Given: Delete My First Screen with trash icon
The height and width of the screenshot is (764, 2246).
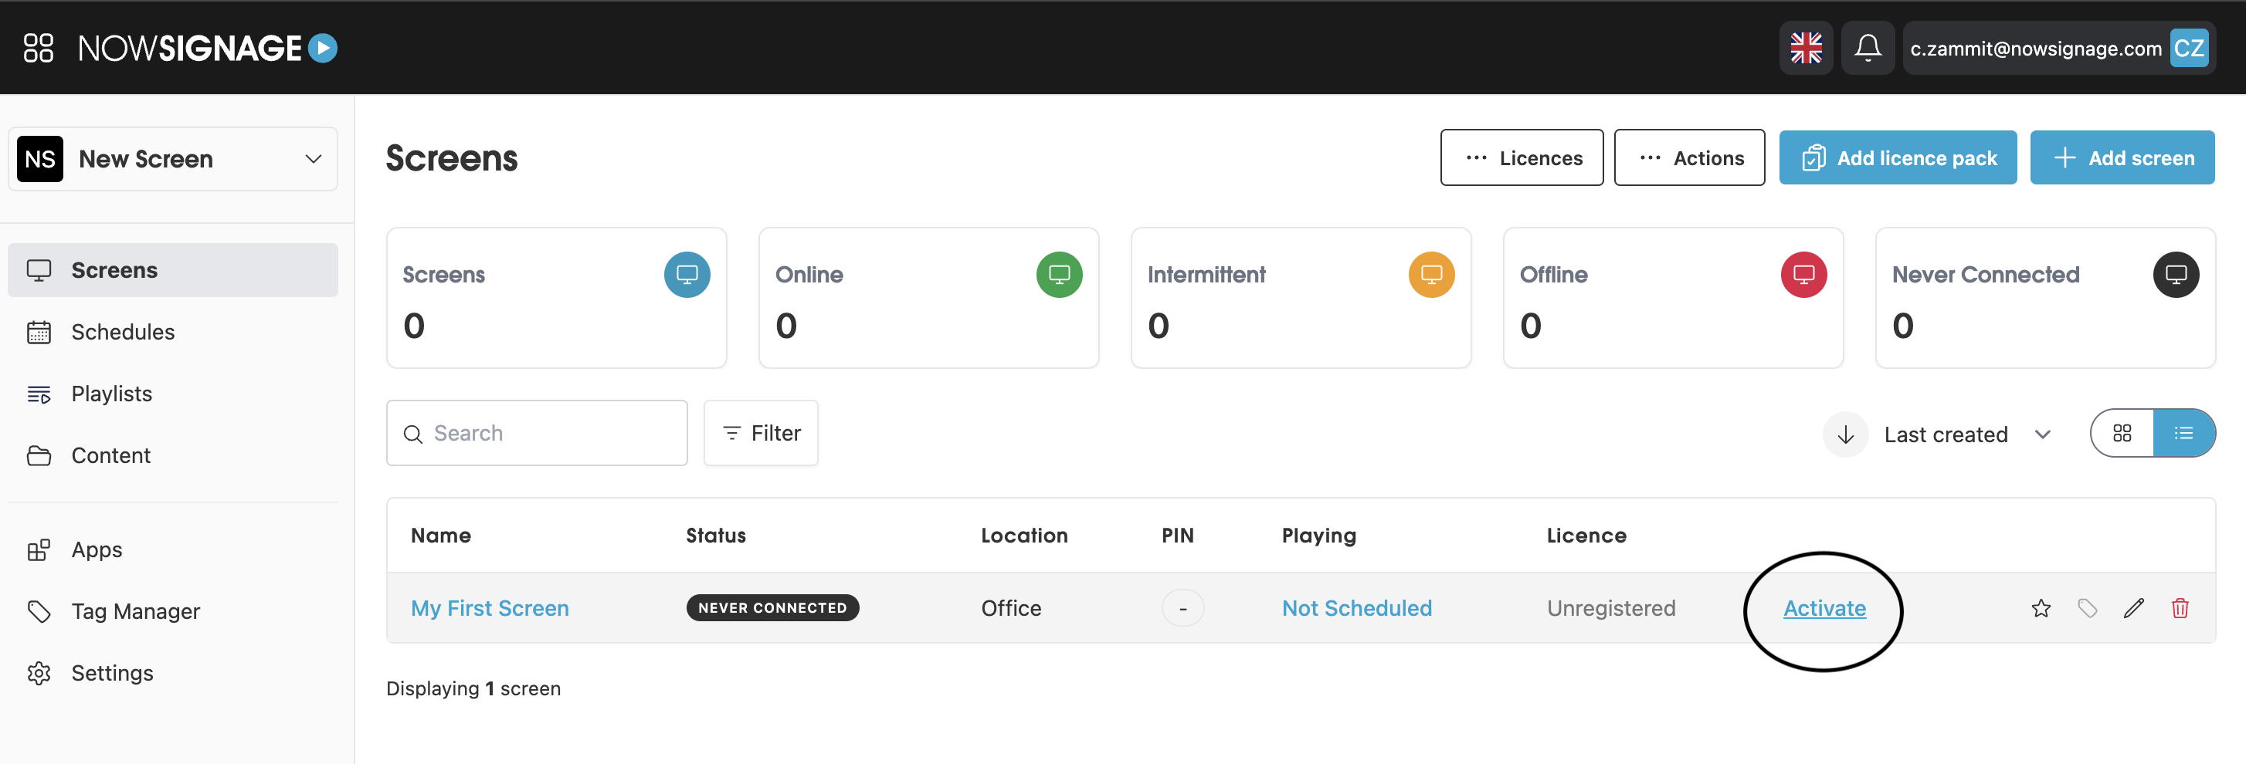Looking at the screenshot, I should coord(2180,608).
